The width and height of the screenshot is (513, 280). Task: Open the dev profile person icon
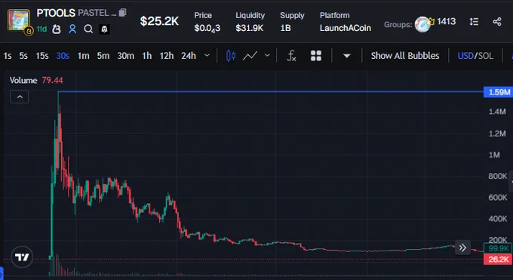point(72,29)
